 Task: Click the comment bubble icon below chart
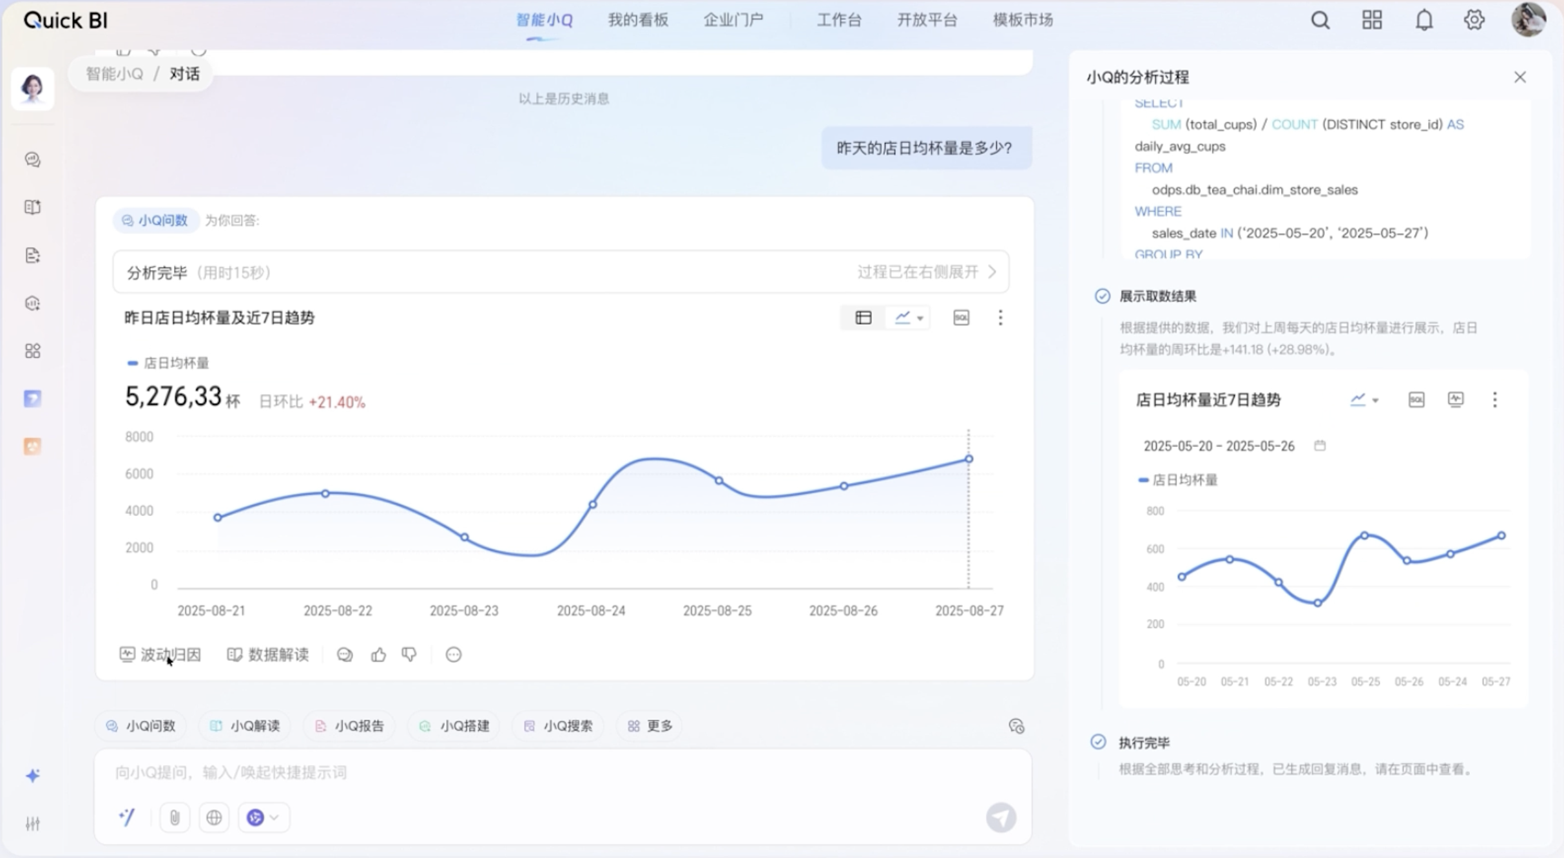345,655
